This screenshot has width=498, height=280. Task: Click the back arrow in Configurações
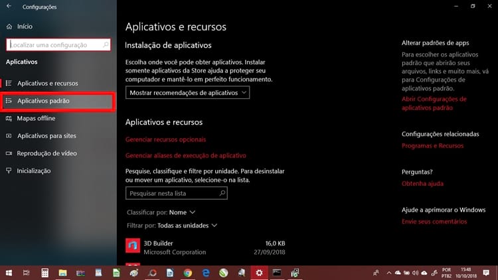[x=9, y=7]
